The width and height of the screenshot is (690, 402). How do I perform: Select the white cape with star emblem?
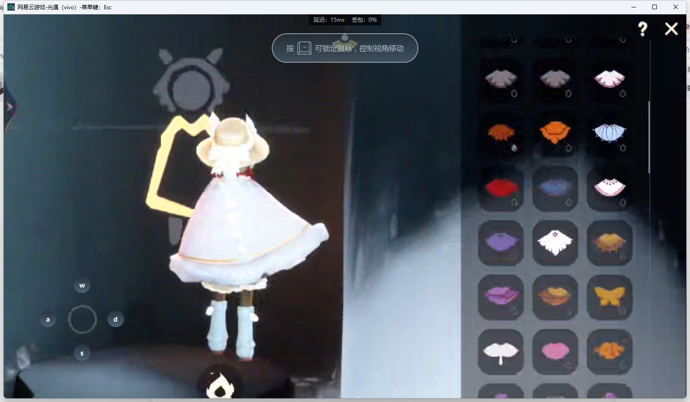click(x=555, y=243)
